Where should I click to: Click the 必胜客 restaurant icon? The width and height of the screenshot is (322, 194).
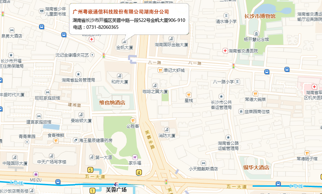(x=133, y=120)
